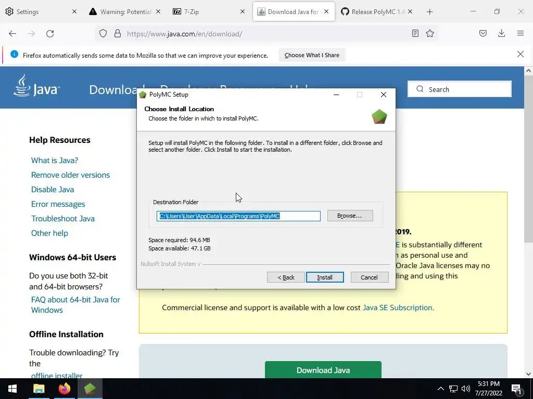Open the Downloads panel

501,33
